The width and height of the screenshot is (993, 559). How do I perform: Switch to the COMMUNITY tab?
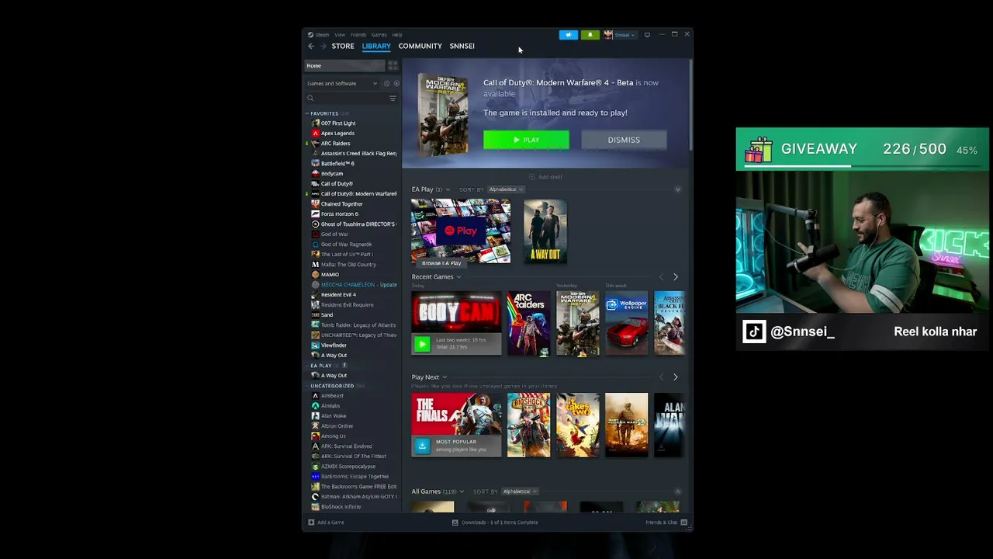420,46
